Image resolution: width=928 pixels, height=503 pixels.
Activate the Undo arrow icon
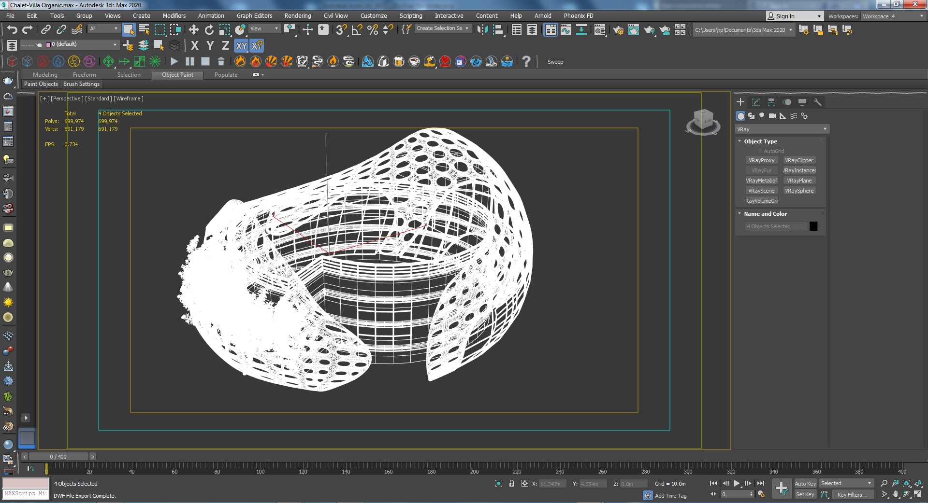coord(12,30)
